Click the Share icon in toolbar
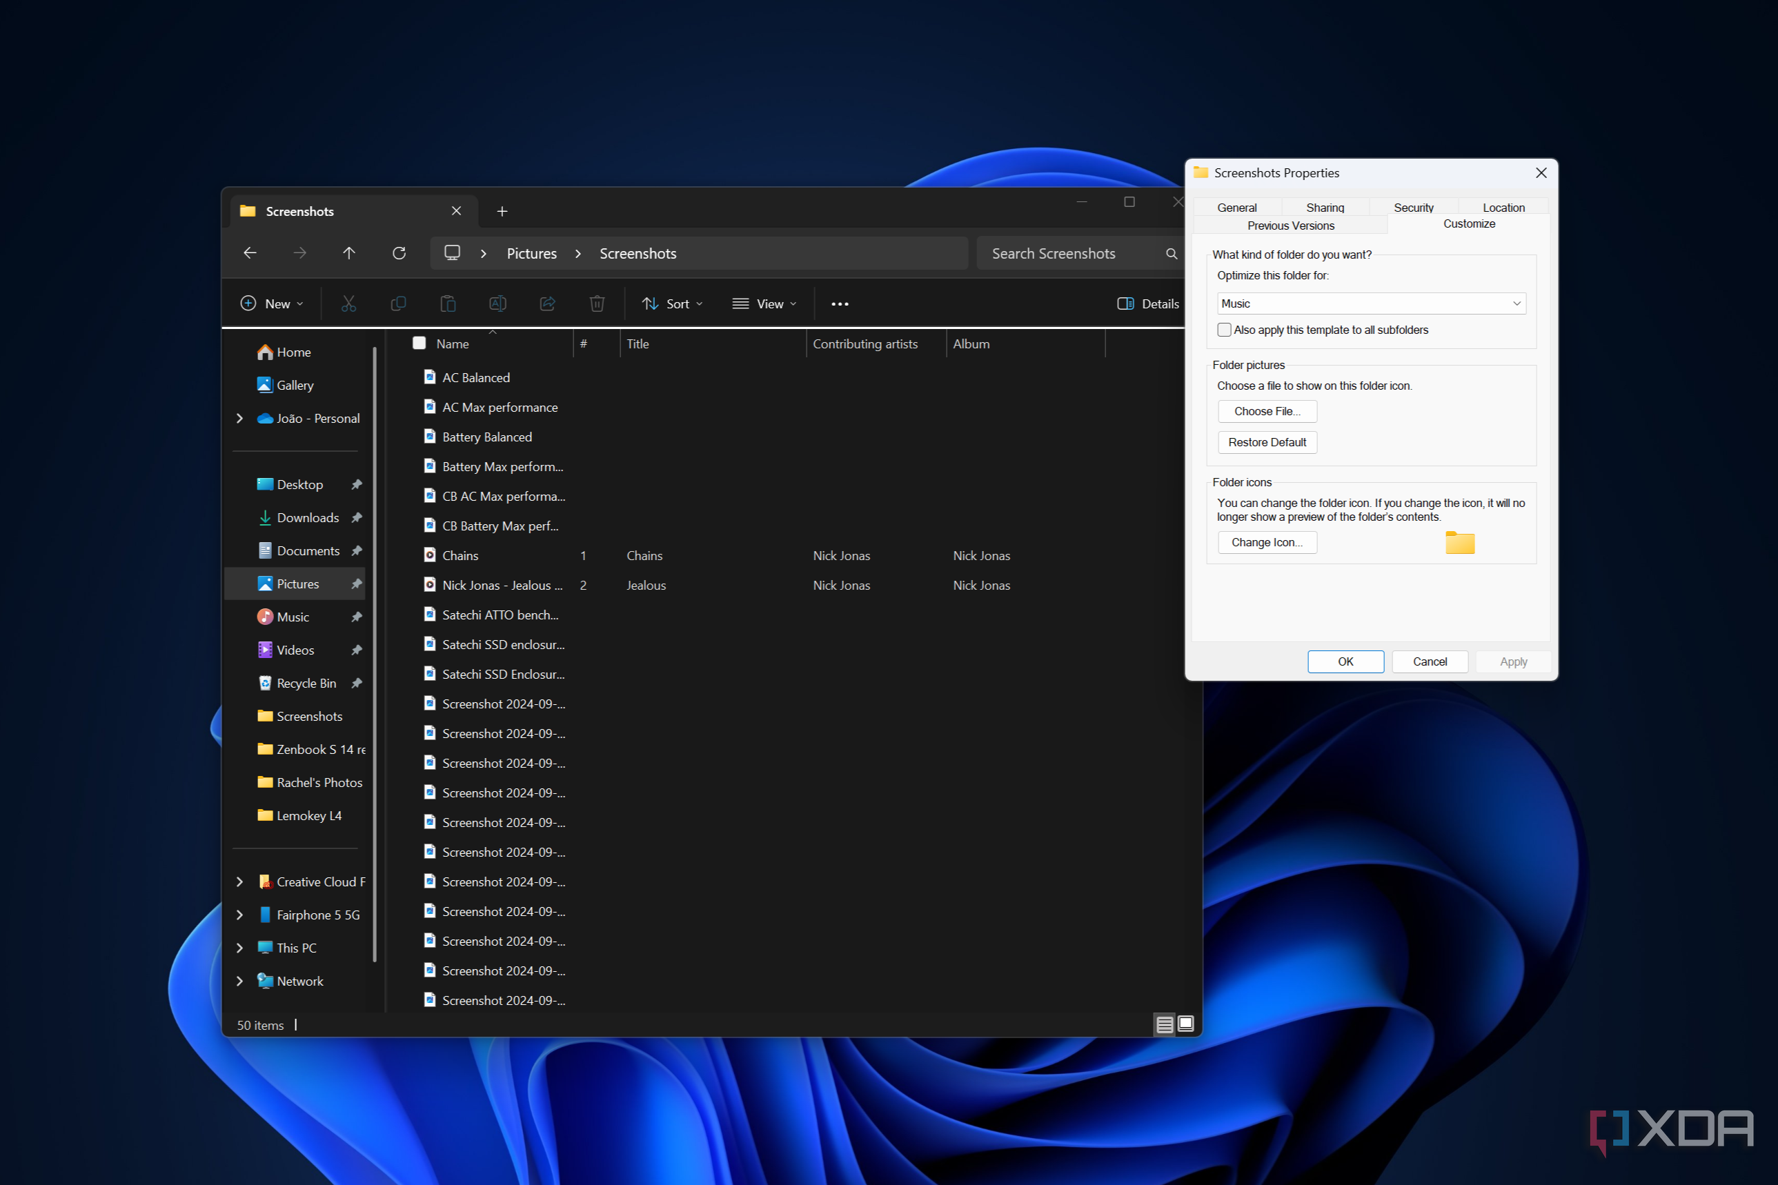Viewport: 1778px width, 1185px height. [x=547, y=303]
